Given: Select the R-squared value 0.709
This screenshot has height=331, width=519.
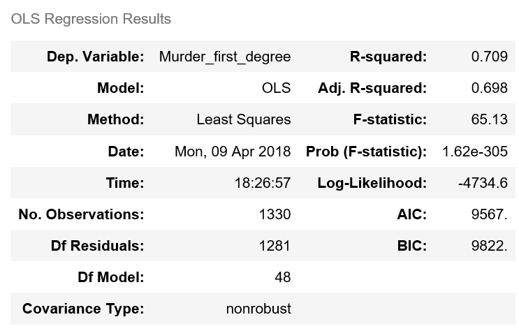Looking at the screenshot, I should (489, 57).
